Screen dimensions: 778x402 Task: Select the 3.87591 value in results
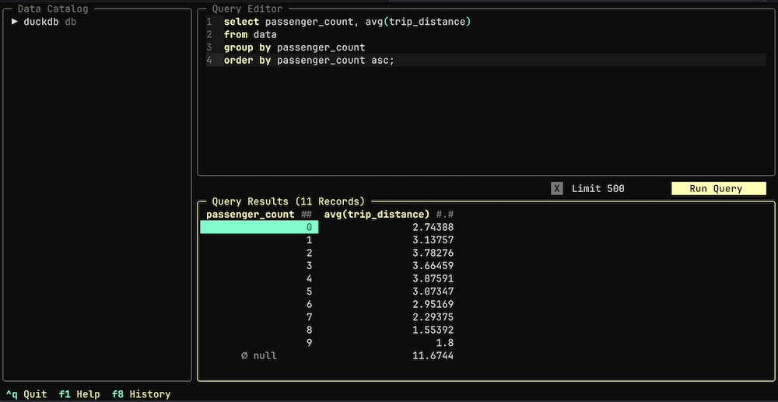click(x=433, y=278)
